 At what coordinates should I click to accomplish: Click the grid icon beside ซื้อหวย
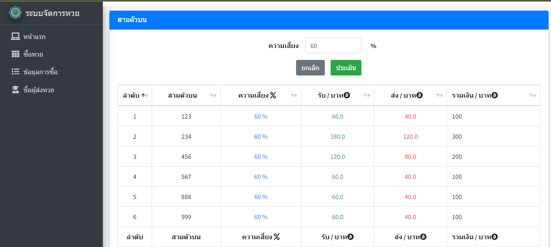(16, 54)
